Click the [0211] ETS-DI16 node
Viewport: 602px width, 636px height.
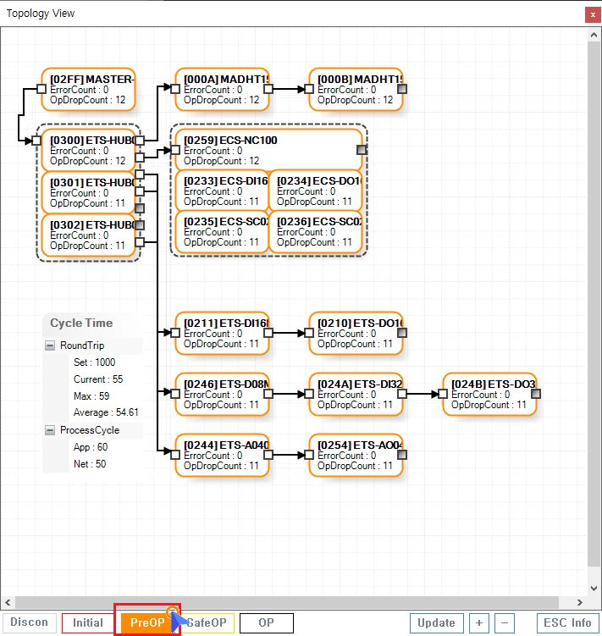[222, 334]
